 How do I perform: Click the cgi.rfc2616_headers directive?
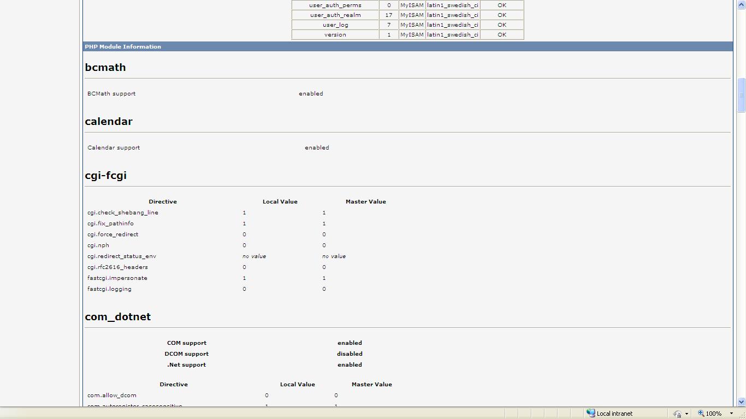(x=117, y=267)
